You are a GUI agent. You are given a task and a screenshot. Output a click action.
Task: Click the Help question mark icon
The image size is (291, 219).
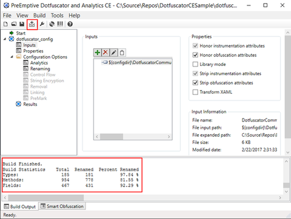coord(70,24)
